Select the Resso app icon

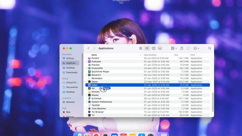click(89, 82)
